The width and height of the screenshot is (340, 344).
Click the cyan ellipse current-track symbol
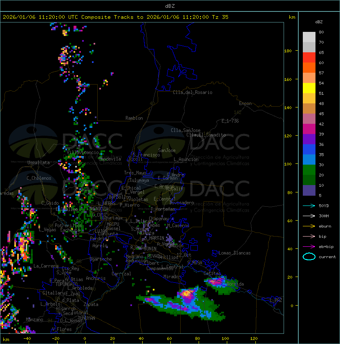[309, 257]
